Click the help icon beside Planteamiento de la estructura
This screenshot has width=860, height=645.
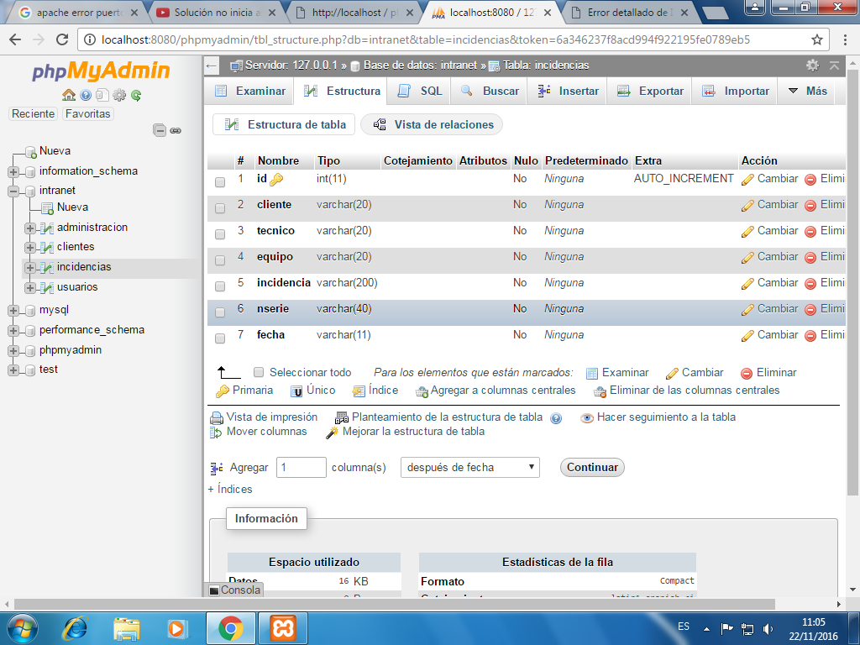pyautogui.click(x=556, y=418)
